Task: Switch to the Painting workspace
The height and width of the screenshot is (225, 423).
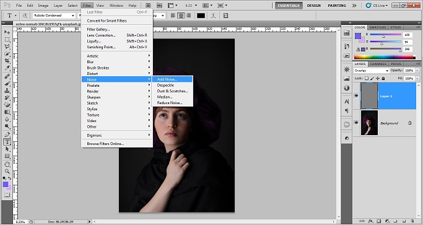Action: click(x=337, y=6)
